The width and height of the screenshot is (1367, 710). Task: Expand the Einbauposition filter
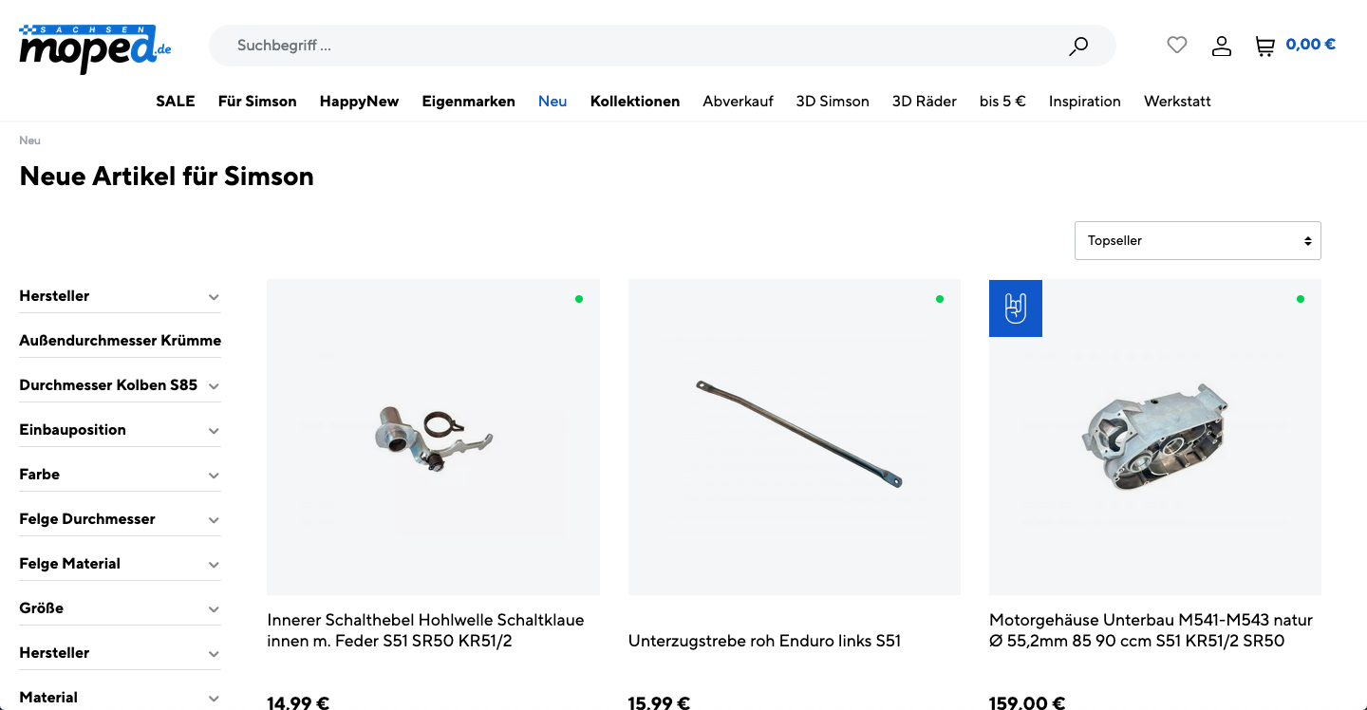pos(120,430)
